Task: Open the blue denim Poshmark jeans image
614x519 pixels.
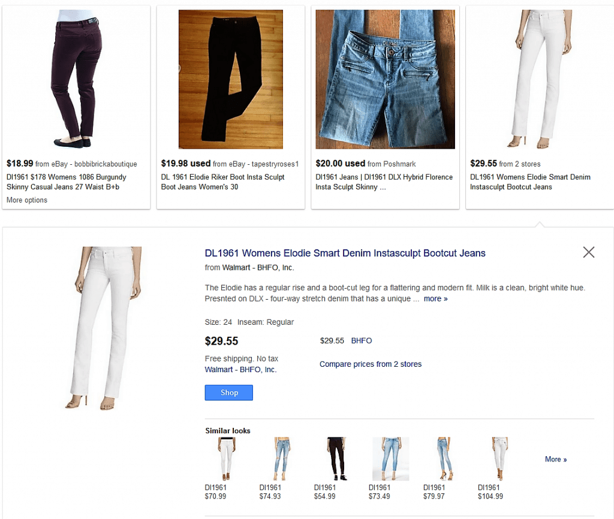Action: click(385, 79)
